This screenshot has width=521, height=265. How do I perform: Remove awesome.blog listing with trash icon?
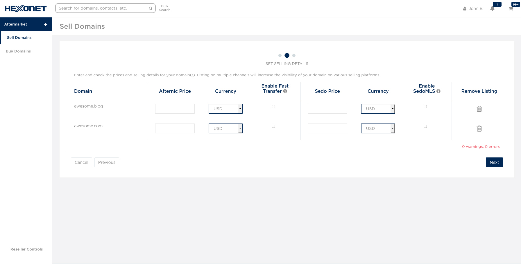tap(479, 109)
